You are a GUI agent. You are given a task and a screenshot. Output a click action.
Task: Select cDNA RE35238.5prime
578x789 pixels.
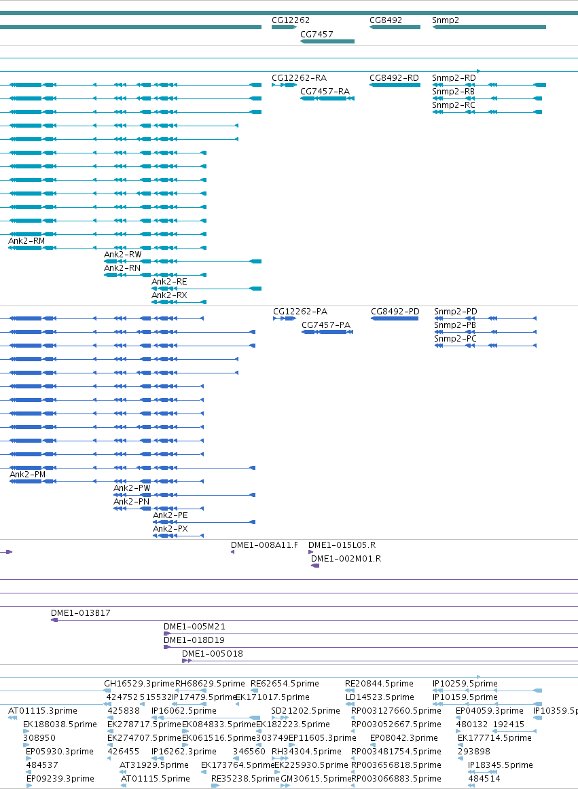tap(245, 778)
